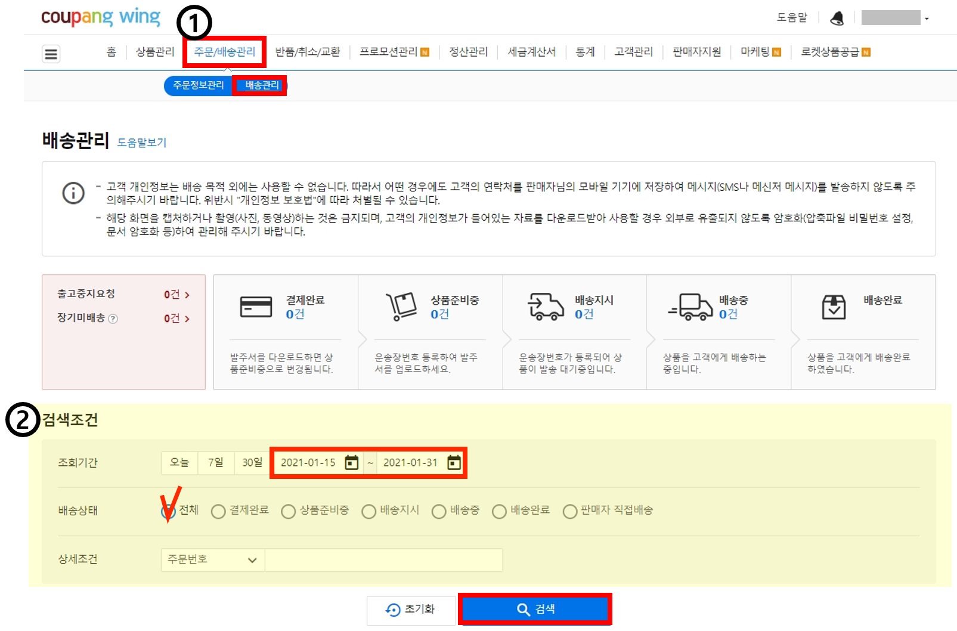Click the order number input field

coord(383,559)
